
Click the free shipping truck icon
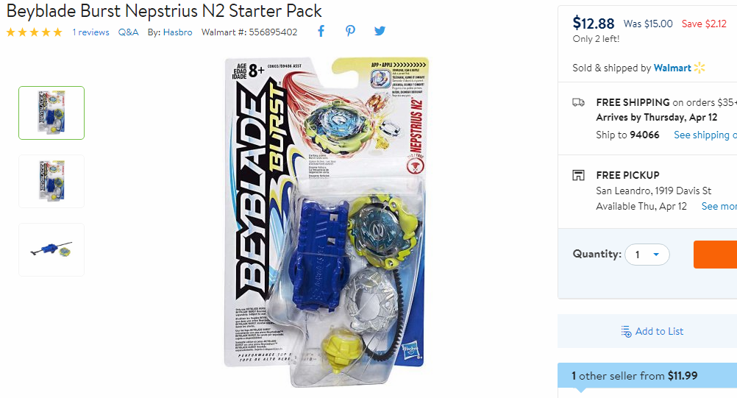tap(578, 102)
